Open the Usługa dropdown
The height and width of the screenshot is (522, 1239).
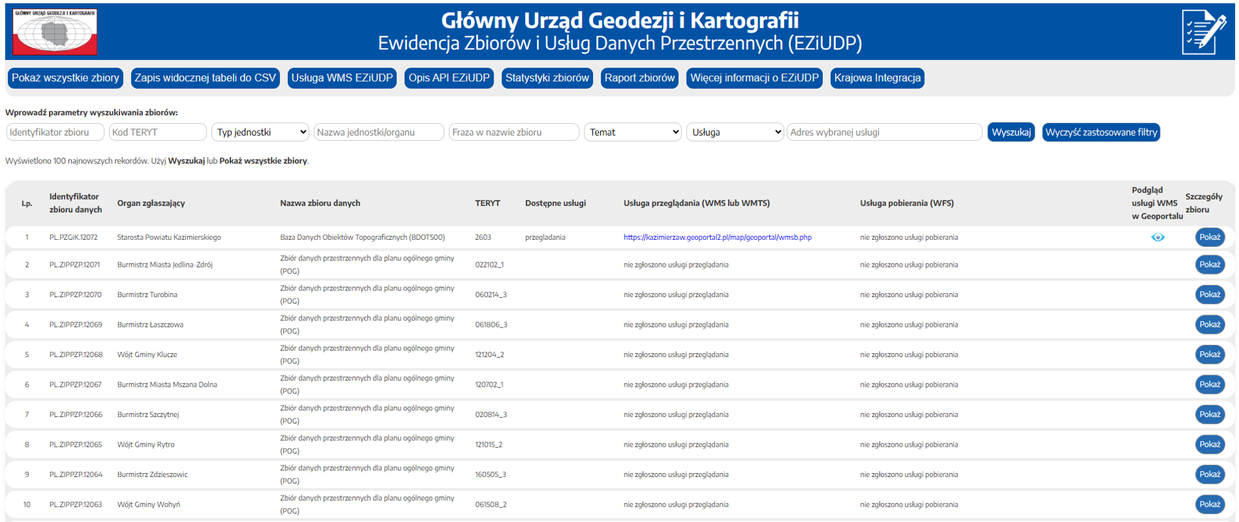click(x=735, y=132)
